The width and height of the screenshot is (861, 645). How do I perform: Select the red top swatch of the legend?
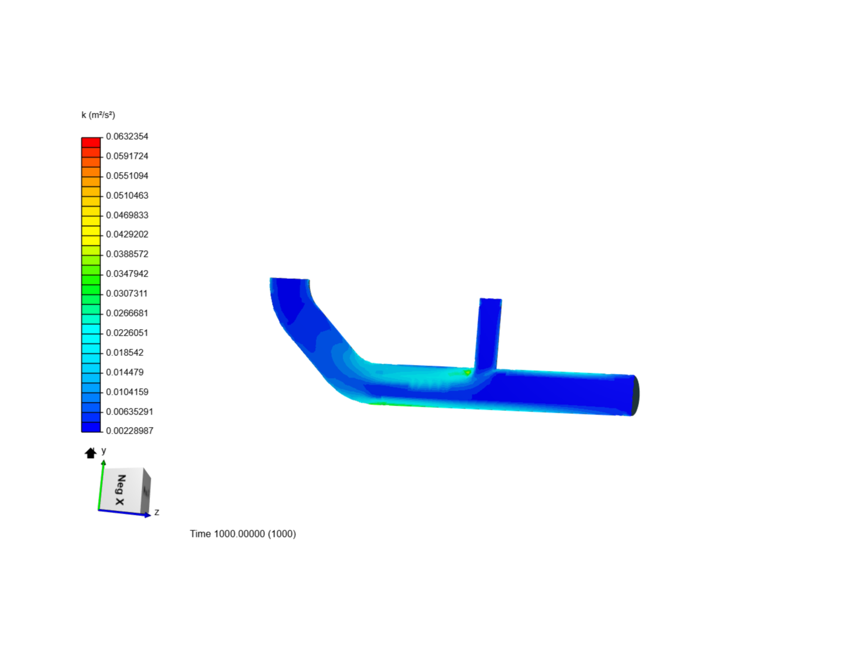[91, 143]
